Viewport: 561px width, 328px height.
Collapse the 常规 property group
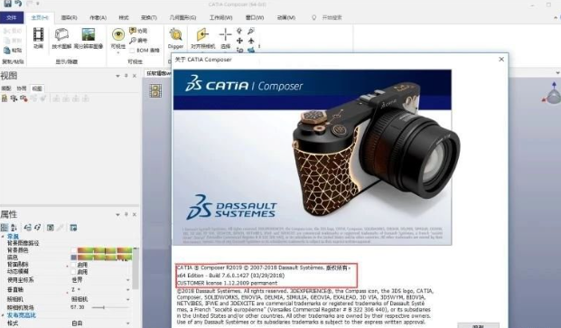coord(3,237)
